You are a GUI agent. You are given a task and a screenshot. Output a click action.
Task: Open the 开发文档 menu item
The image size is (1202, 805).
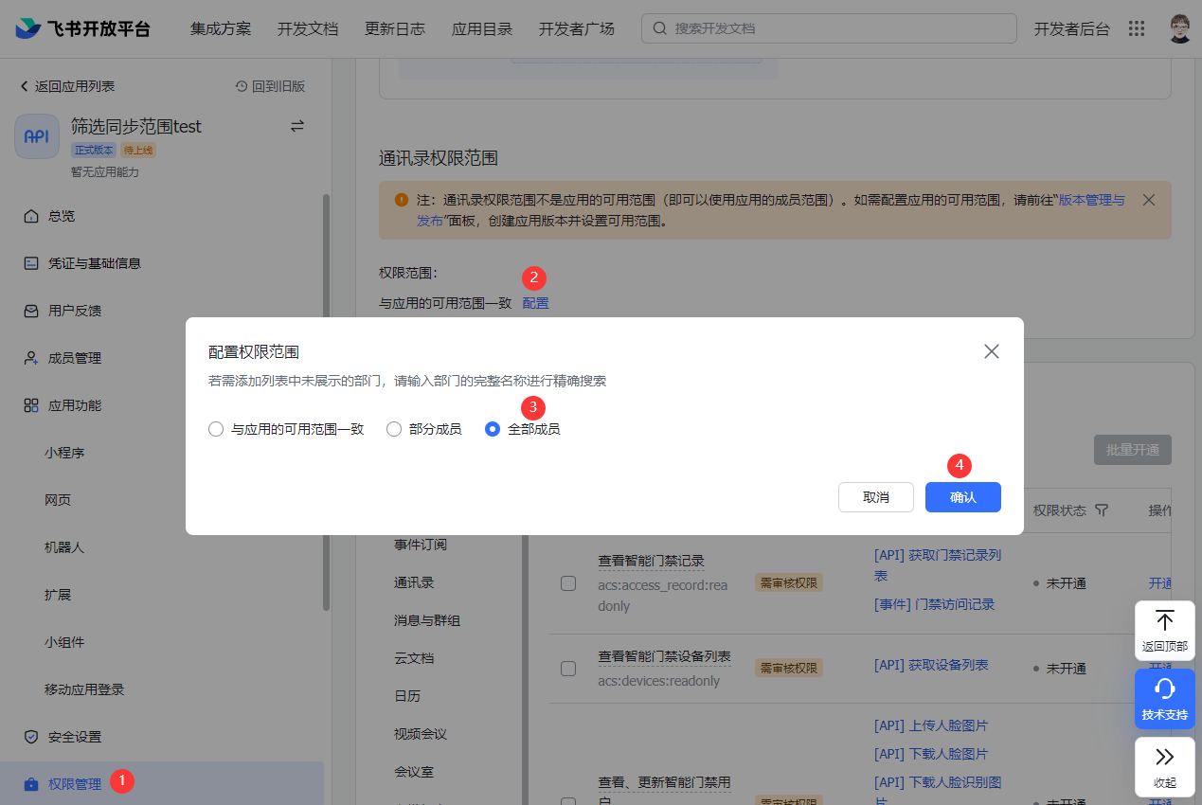pyautogui.click(x=308, y=28)
